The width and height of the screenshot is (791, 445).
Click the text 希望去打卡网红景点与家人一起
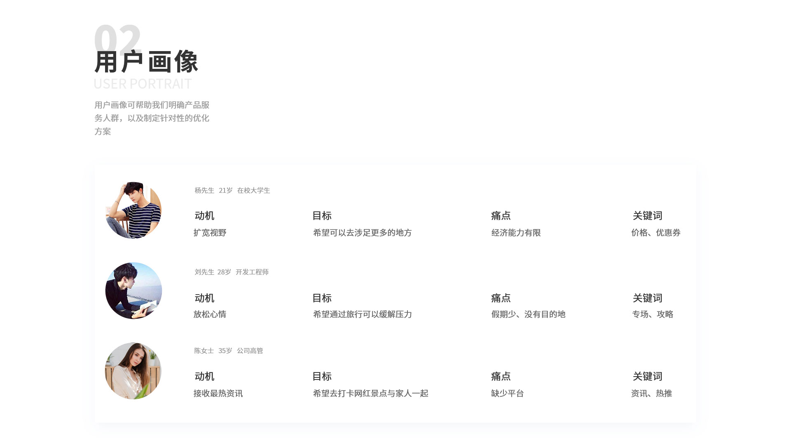(x=371, y=393)
